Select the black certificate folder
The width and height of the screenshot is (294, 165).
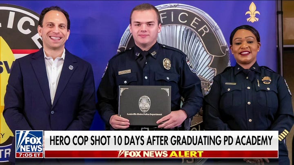(x=145, y=106)
